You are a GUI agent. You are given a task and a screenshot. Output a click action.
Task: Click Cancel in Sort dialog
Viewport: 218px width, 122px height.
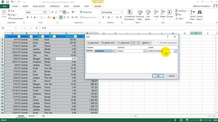point(171,76)
